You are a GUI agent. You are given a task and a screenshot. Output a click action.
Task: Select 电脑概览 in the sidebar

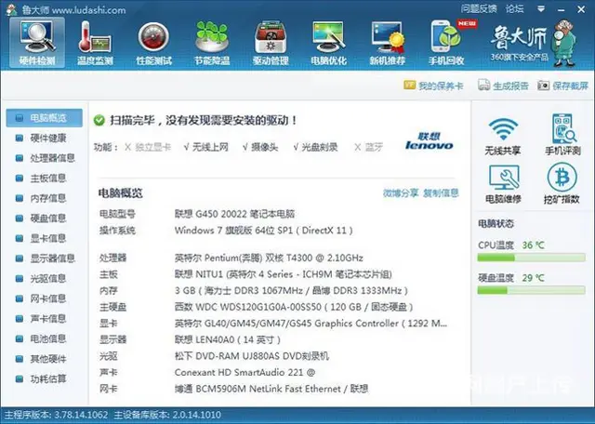point(44,118)
